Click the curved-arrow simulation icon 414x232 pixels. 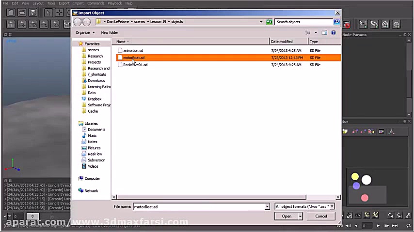tap(374, 25)
